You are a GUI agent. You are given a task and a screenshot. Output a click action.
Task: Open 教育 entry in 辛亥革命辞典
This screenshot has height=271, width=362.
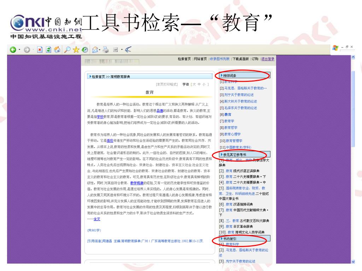[229, 227]
